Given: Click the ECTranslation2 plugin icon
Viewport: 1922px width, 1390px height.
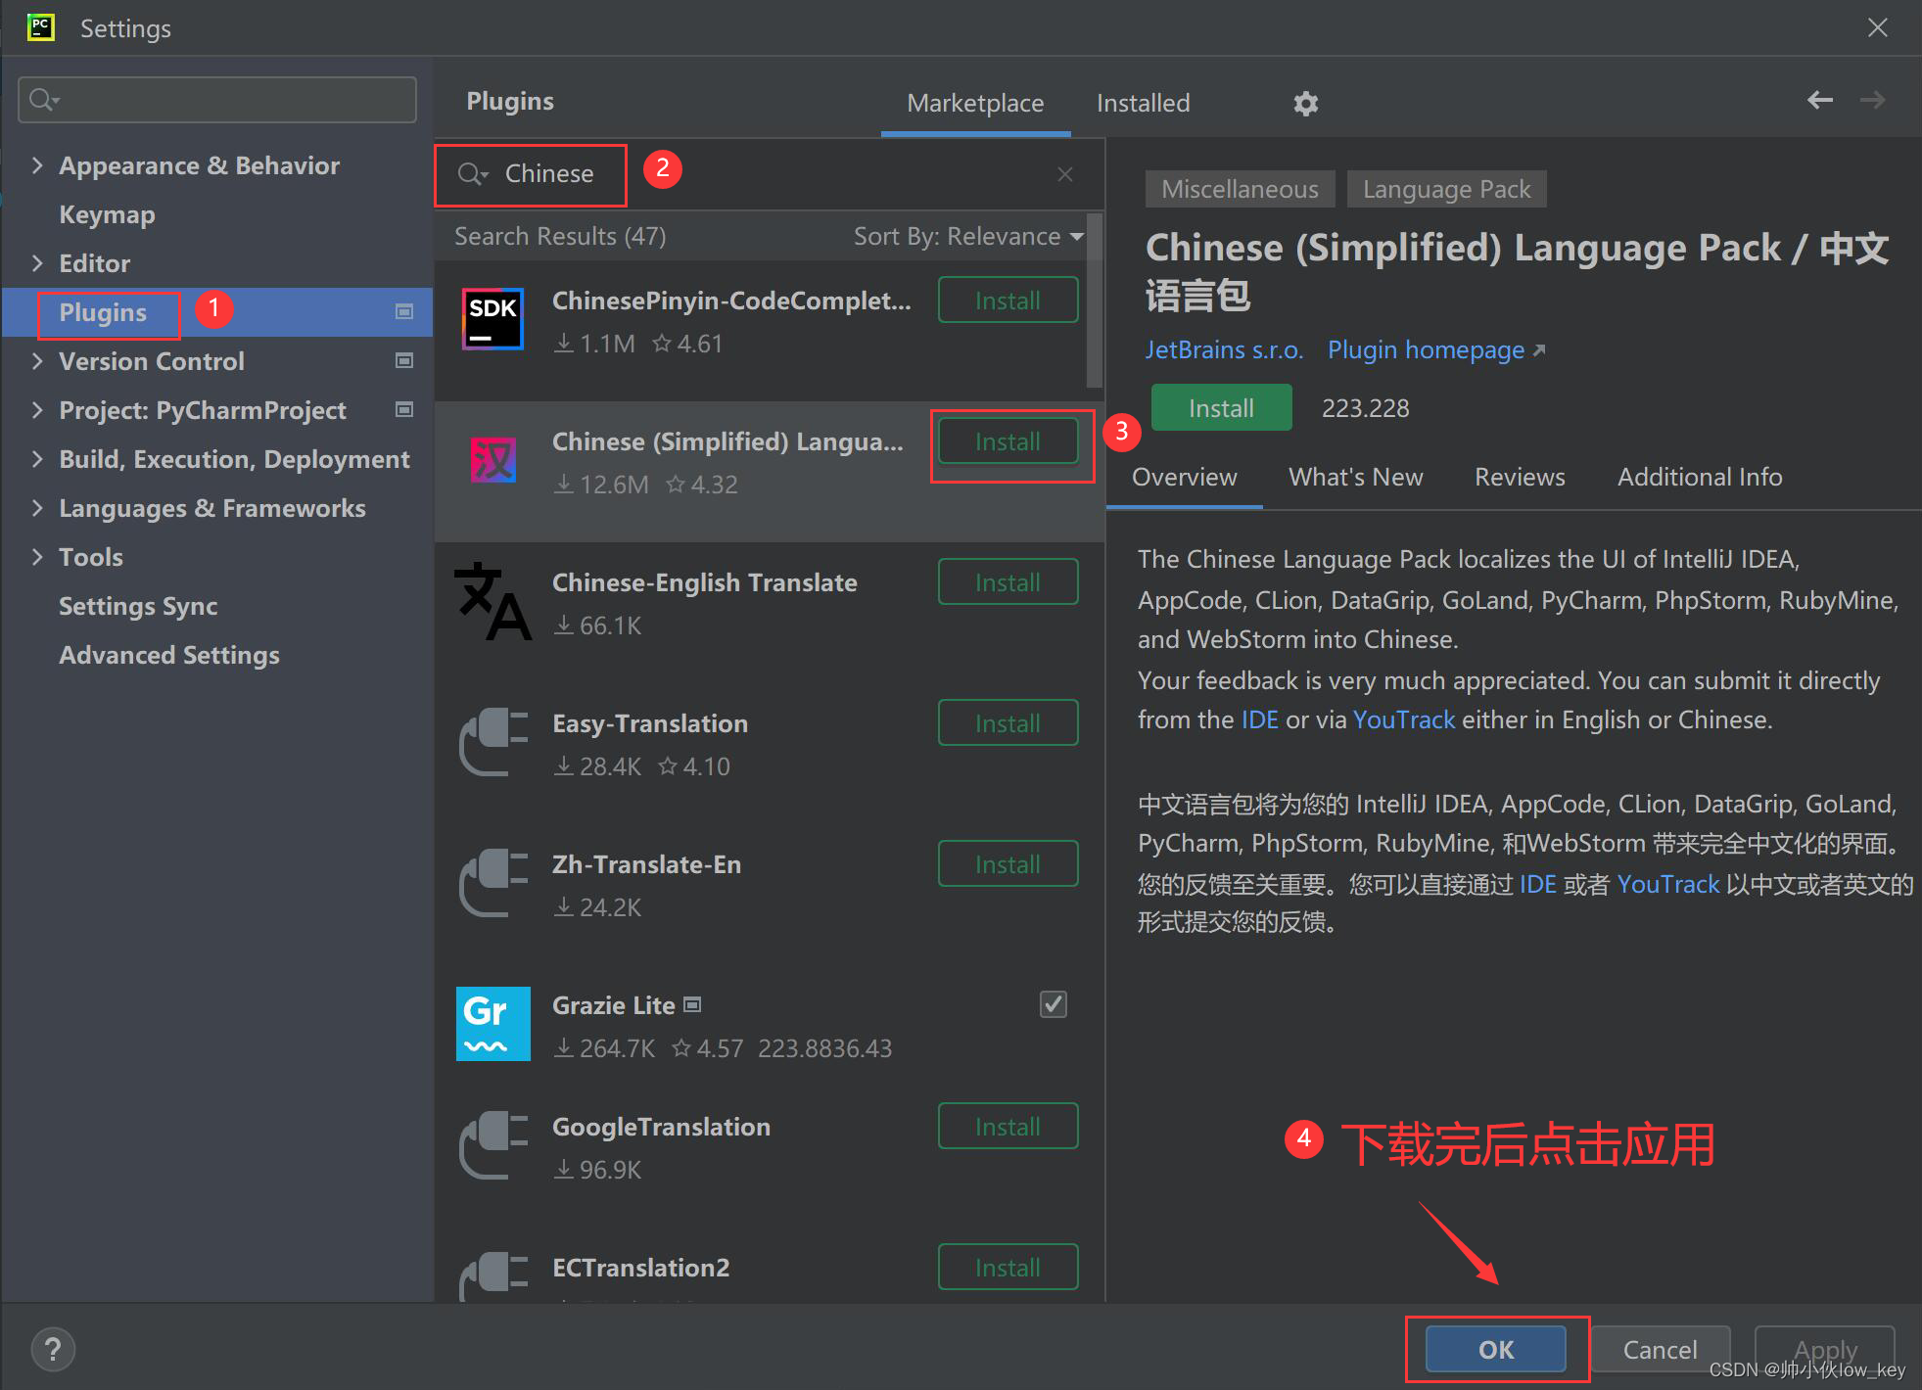Looking at the screenshot, I should (x=492, y=1275).
